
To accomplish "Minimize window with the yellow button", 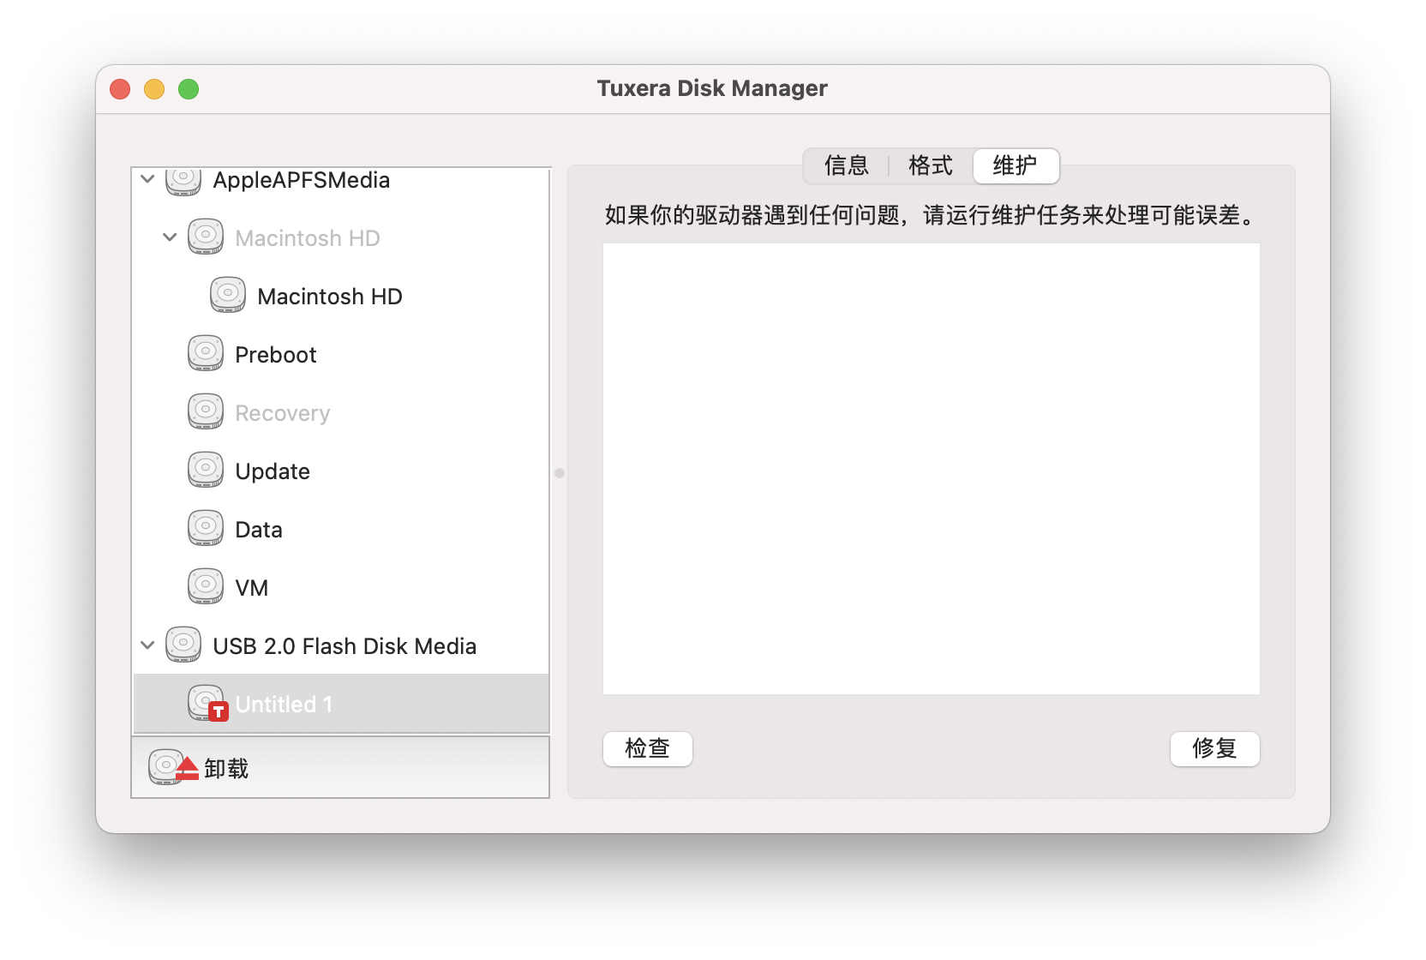I will (x=154, y=89).
